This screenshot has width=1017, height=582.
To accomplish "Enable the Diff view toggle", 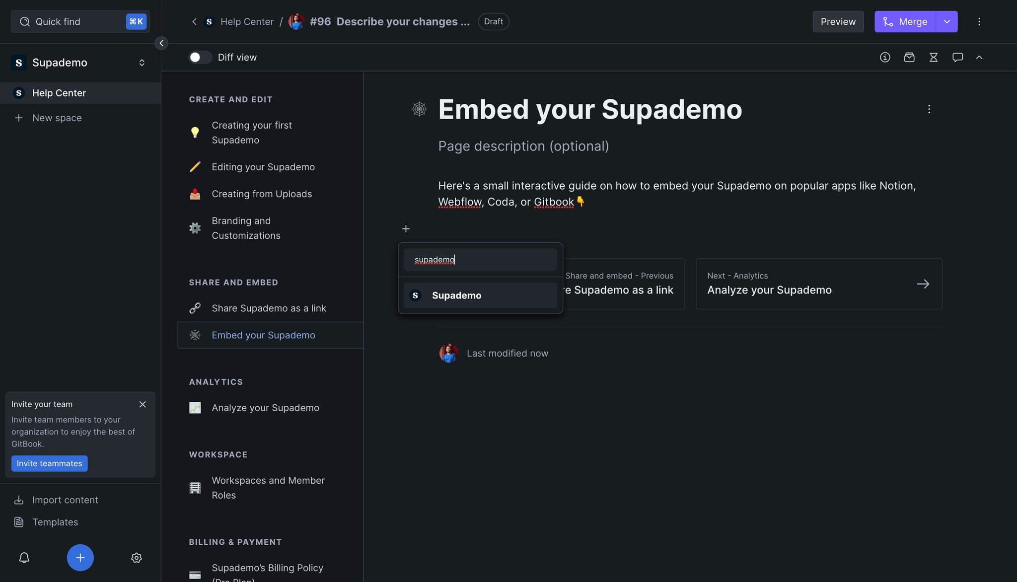I will (200, 57).
